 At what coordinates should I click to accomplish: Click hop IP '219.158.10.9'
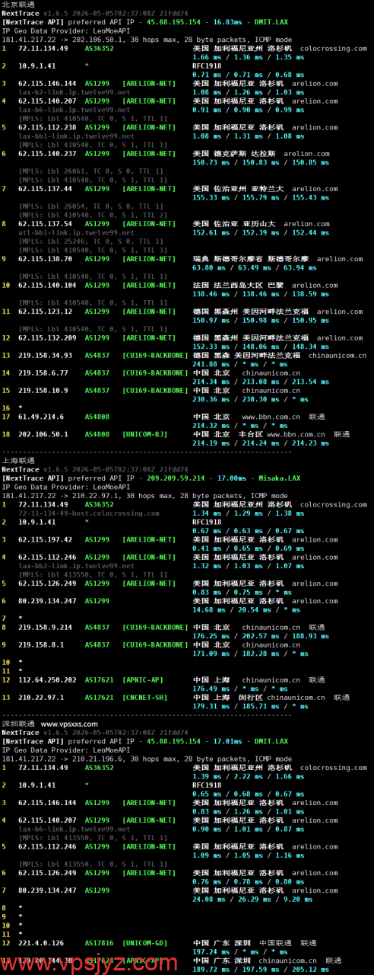[43, 390]
